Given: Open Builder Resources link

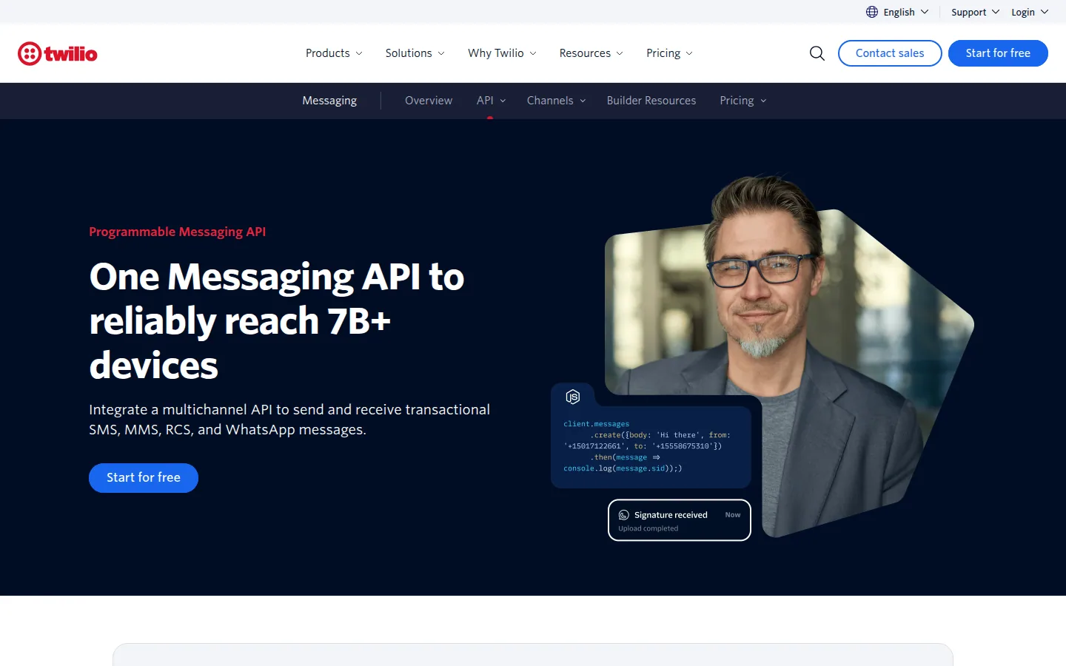Looking at the screenshot, I should [x=651, y=101].
